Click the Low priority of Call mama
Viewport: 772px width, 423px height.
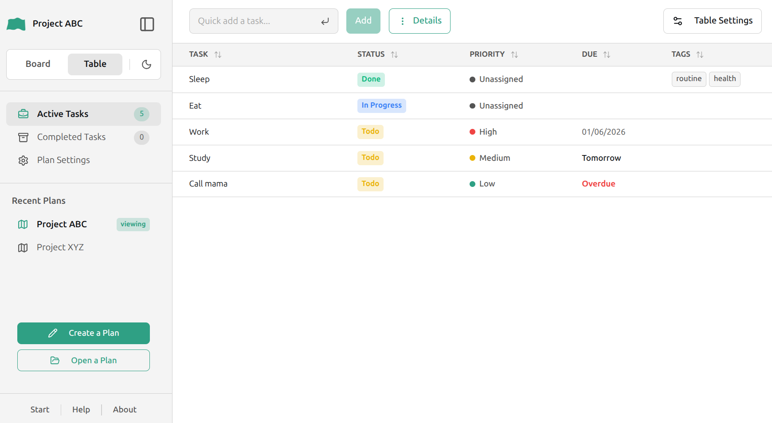(x=482, y=184)
